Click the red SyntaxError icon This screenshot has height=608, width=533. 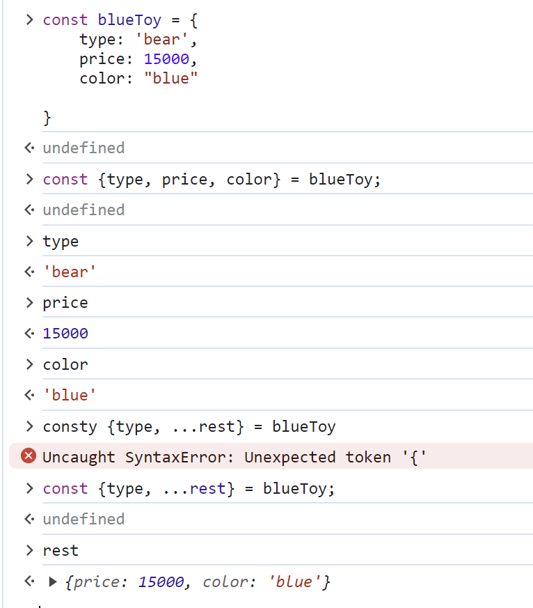29,455
